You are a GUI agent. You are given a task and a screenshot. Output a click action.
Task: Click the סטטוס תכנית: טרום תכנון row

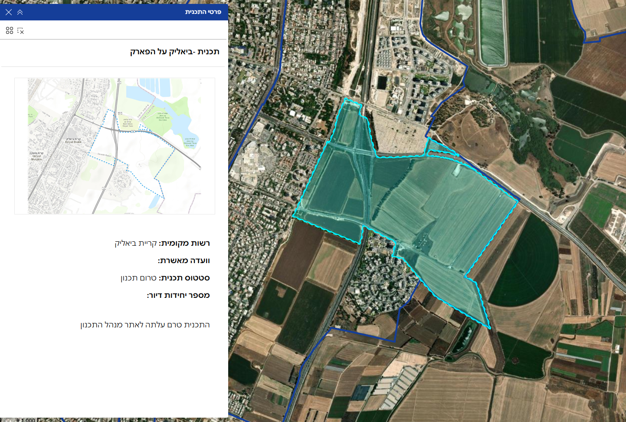[165, 278]
